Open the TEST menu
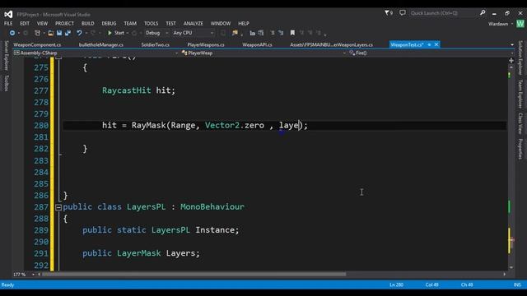This screenshot has height=296, width=527. click(x=170, y=24)
